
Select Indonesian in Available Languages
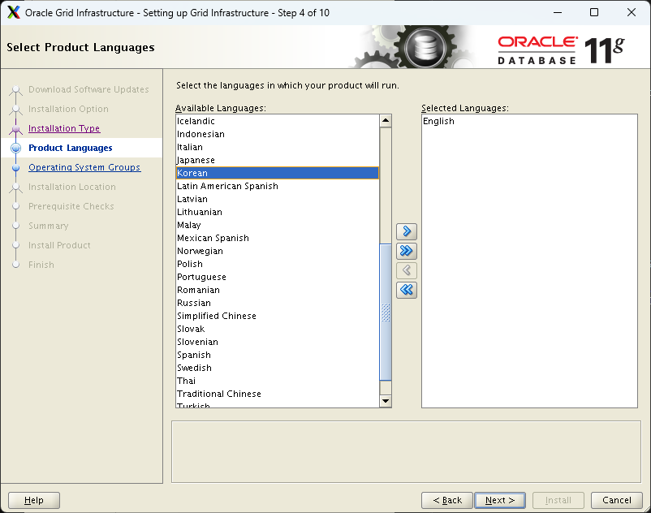point(278,134)
